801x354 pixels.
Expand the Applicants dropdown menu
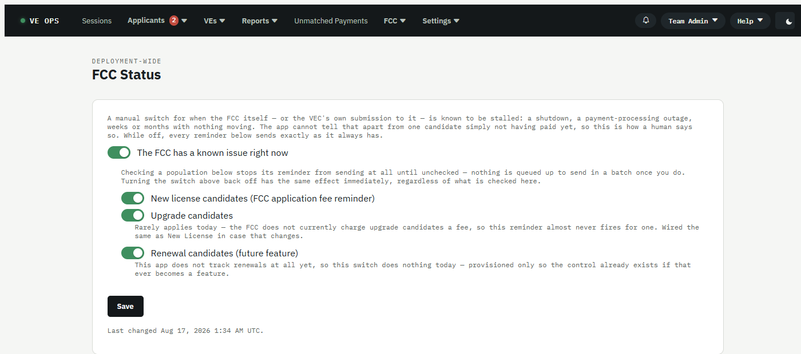coord(157,21)
